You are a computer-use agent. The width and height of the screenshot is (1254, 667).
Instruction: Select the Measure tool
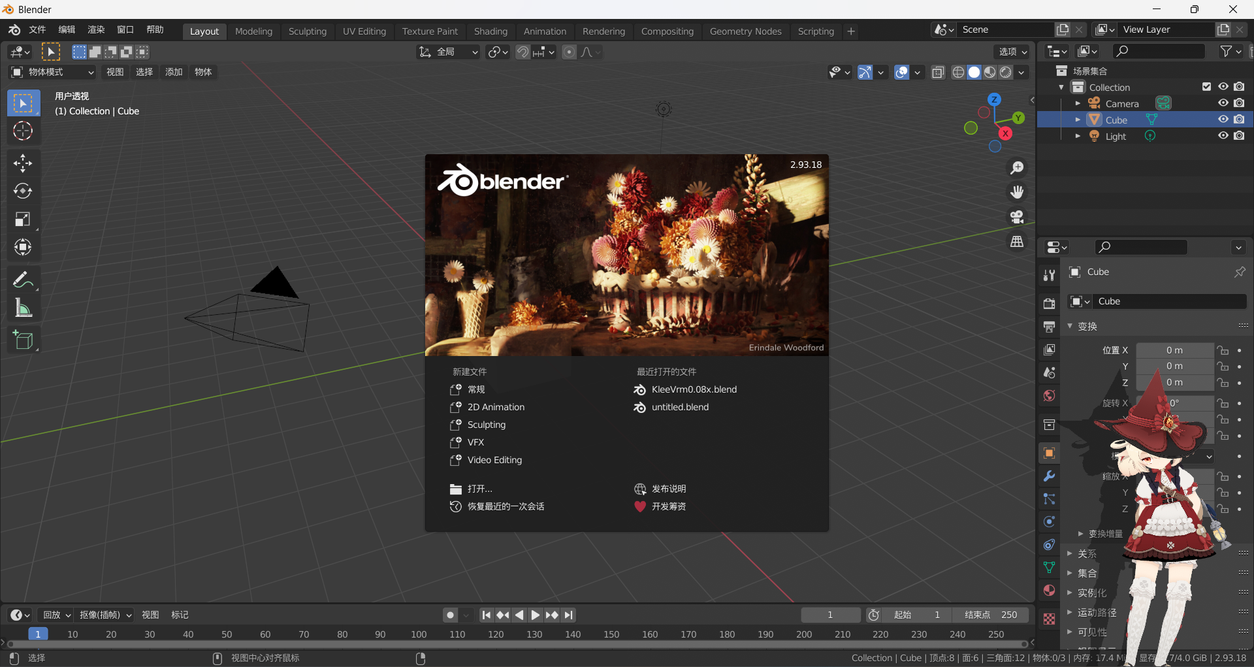23,308
